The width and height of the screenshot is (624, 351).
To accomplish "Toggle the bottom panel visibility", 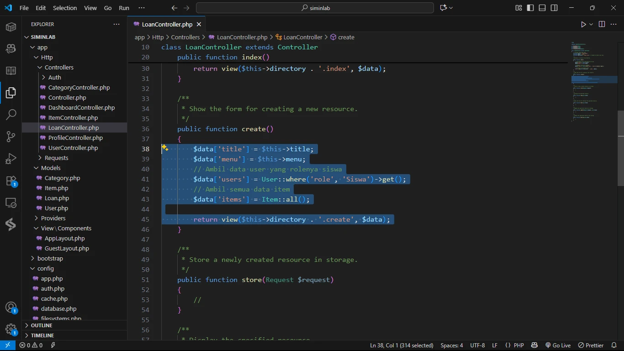I will pyautogui.click(x=542, y=8).
